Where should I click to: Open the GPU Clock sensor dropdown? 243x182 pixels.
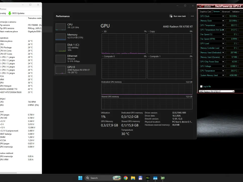223,16
